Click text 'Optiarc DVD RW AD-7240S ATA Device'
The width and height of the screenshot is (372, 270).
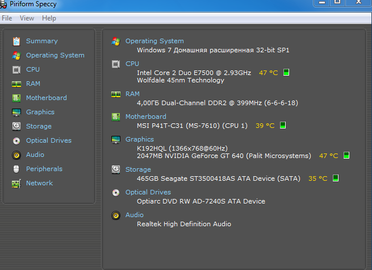click(201, 201)
